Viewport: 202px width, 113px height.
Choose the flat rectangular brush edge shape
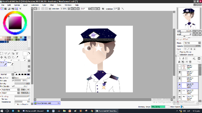tap(28, 74)
